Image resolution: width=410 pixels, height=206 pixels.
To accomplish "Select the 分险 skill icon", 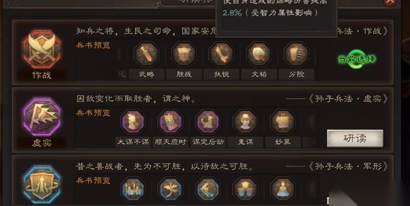I will (296, 54).
